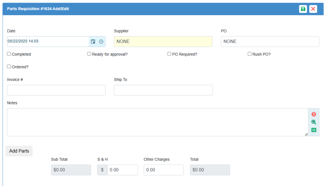Click the clock time picker icon
This screenshot has height=186, width=327.
(101, 42)
